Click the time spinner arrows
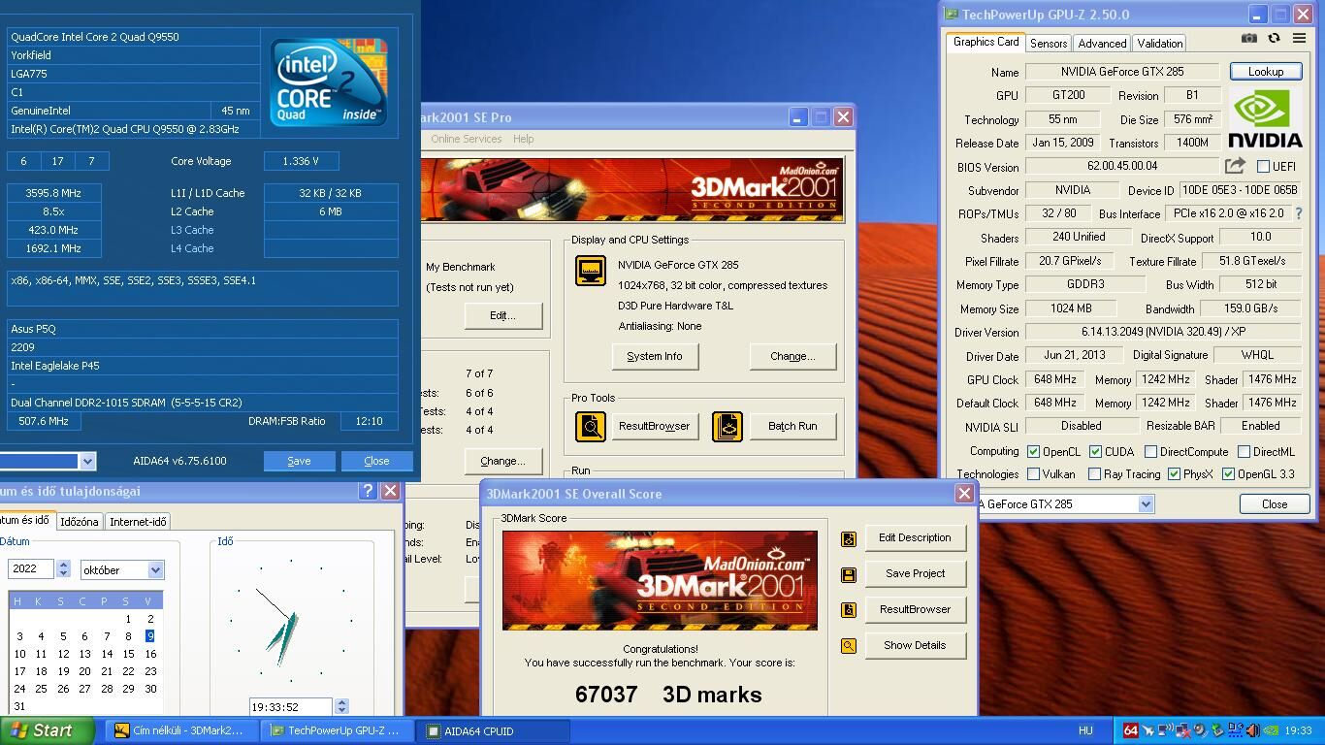The width and height of the screenshot is (1325, 745). 340,707
